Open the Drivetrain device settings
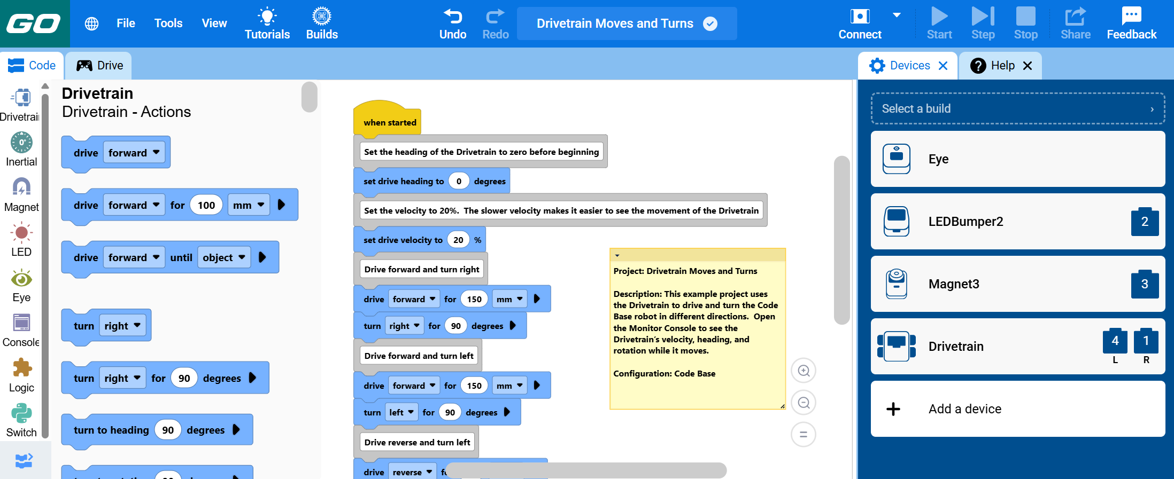 coord(1018,347)
